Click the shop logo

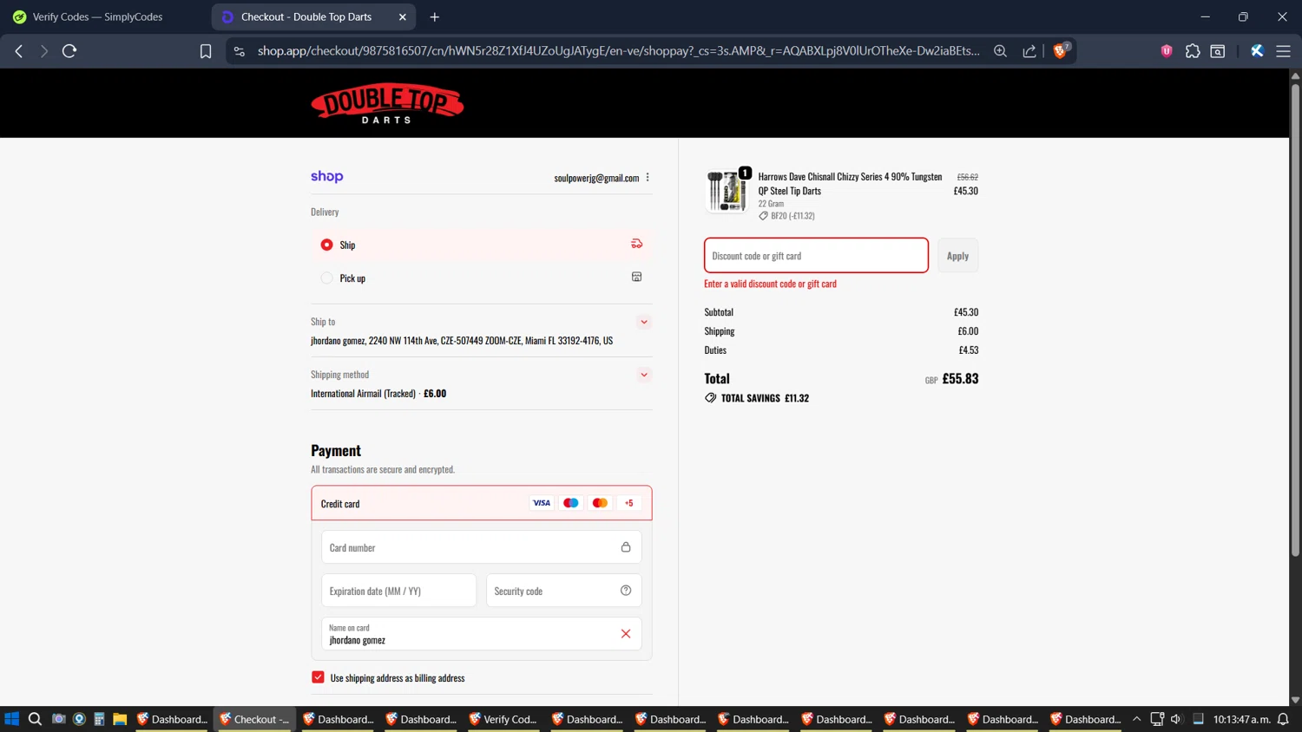point(327,176)
